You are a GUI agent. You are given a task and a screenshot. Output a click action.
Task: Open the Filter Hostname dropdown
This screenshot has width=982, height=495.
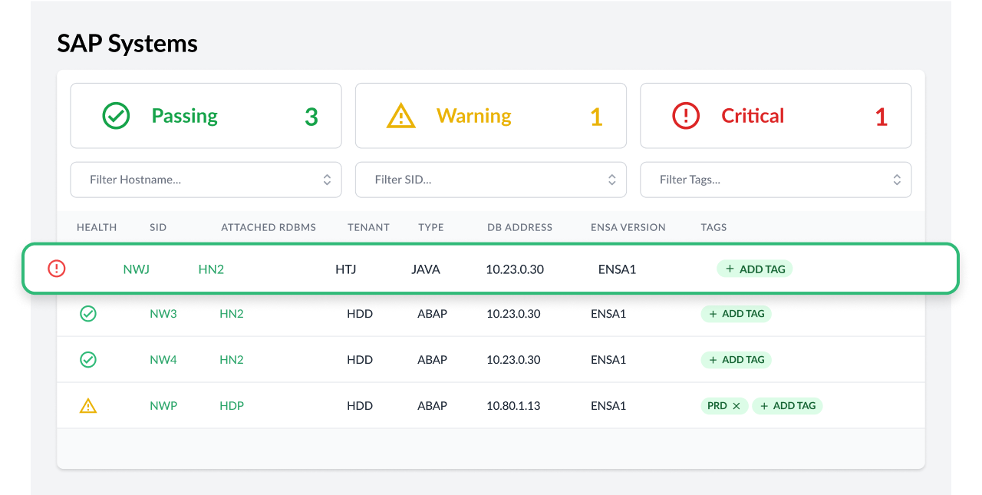coord(206,180)
